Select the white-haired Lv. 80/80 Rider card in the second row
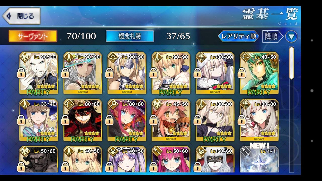This screenshot has width=322, height=181. [x=259, y=120]
